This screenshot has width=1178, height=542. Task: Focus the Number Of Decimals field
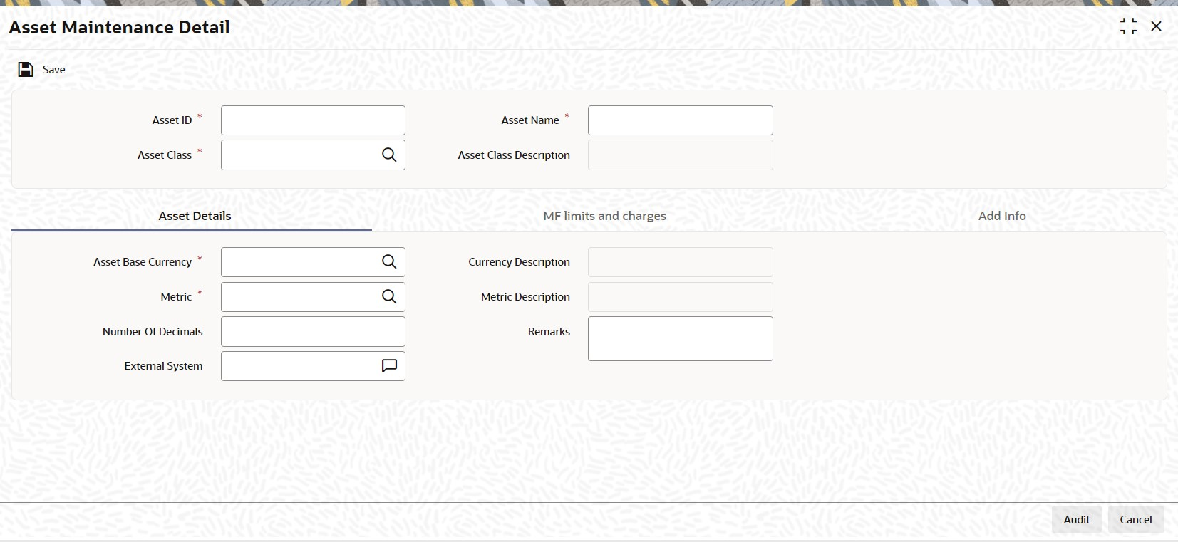click(x=313, y=331)
